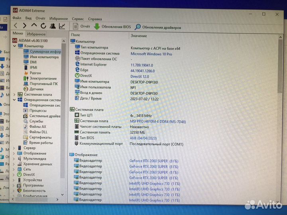This screenshot has width=287, height=215.
Task: Click Обновления BIOS toolbar button
Action: pyautogui.click(x=112, y=27)
